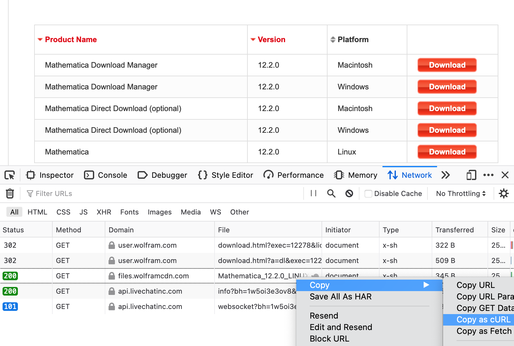The height and width of the screenshot is (346, 514).
Task: Switch to the Console tab
Action: 106,175
